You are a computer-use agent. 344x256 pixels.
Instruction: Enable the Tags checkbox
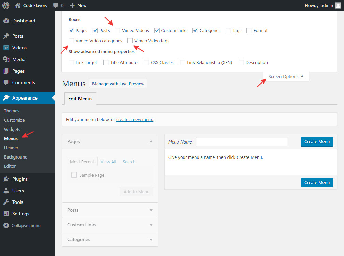click(228, 30)
